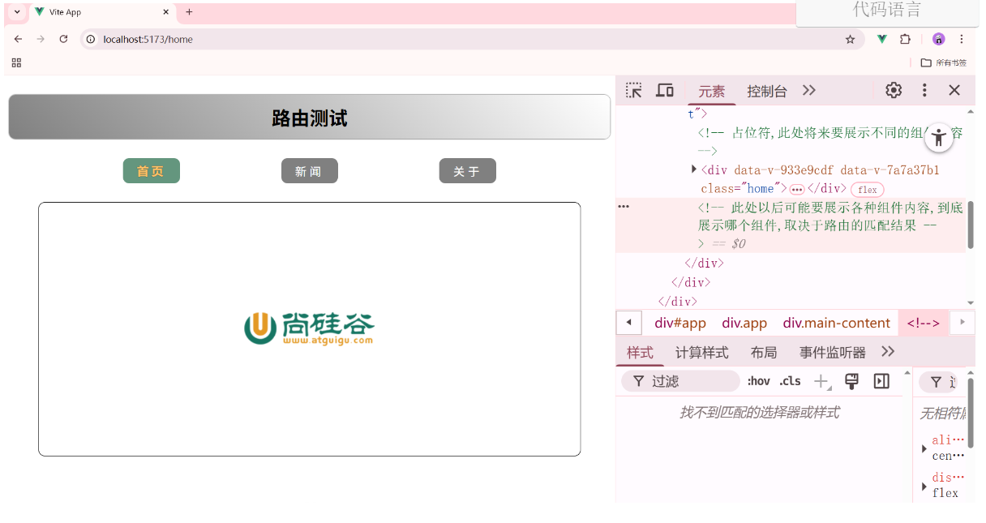
Task: Activate the DevTools element inspector tool
Action: [x=634, y=90]
